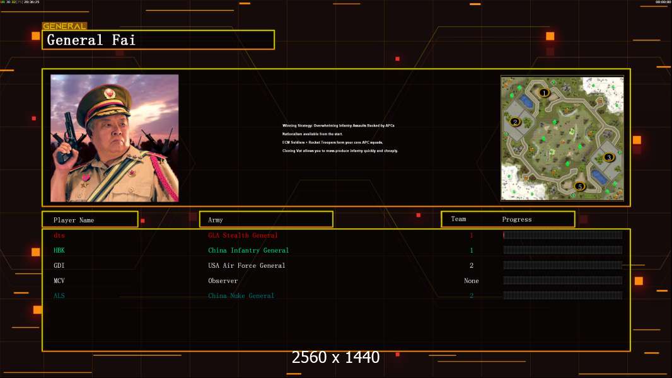Click team value 'None' for MCV
The height and width of the screenshot is (378, 672).
point(472,280)
